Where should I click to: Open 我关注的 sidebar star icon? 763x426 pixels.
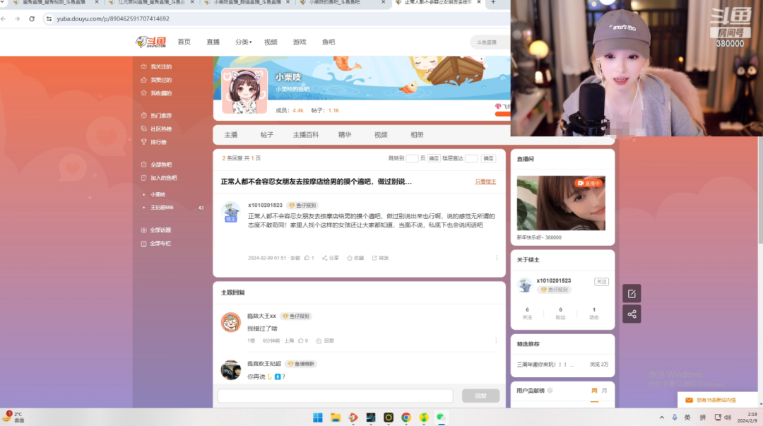pyautogui.click(x=143, y=66)
